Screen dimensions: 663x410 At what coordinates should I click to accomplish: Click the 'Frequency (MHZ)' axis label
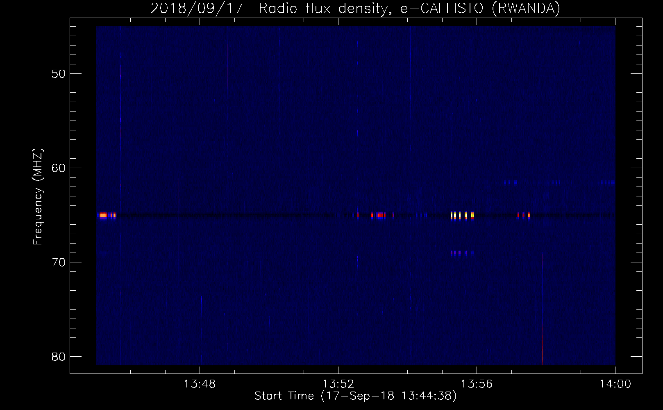tap(38, 197)
